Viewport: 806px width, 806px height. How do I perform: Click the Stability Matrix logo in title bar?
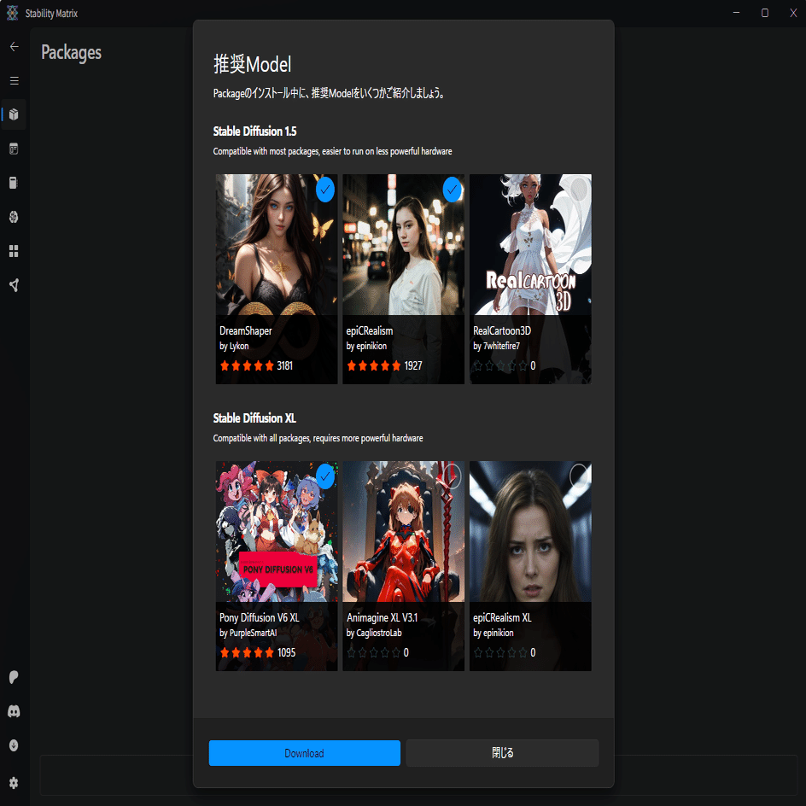pos(12,13)
